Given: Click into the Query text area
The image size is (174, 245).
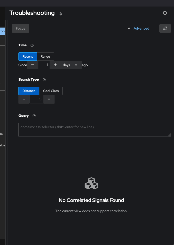Looking at the screenshot, I should [94, 130].
